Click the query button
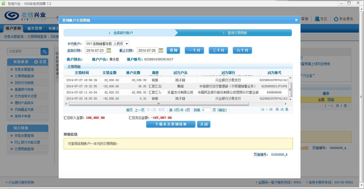 click(173, 50)
